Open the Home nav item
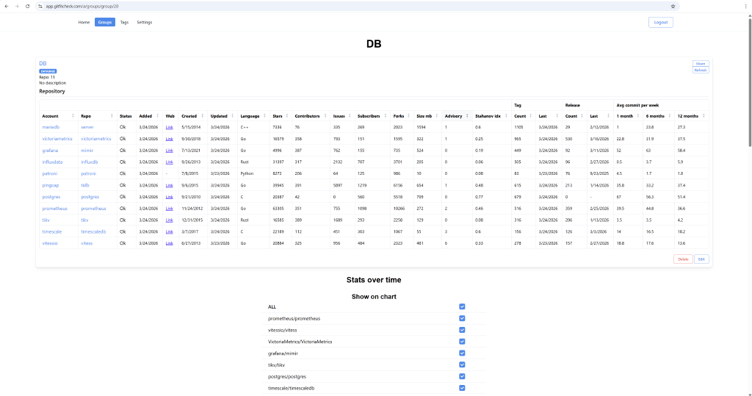 tap(84, 22)
